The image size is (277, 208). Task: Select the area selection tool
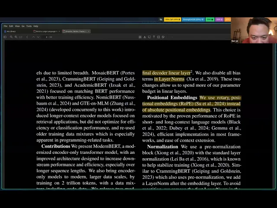click(158, 37)
